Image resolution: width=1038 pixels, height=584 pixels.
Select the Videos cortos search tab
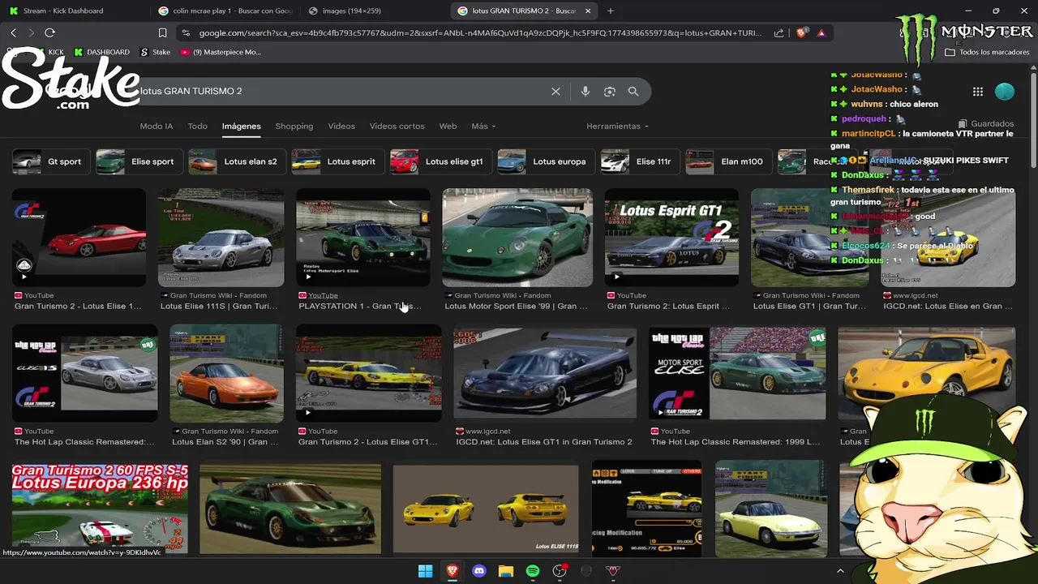[x=397, y=126]
